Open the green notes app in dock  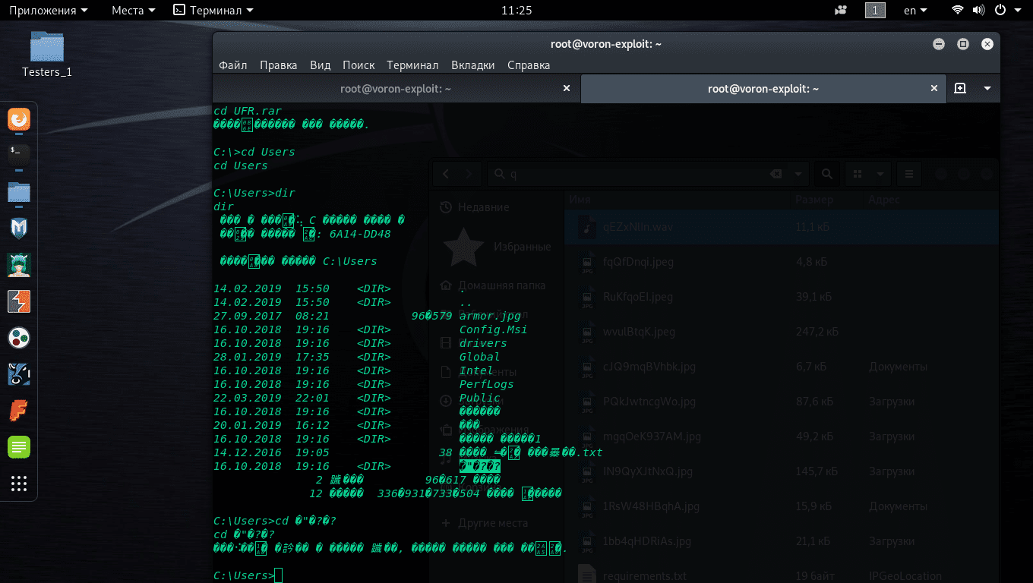pos(19,447)
